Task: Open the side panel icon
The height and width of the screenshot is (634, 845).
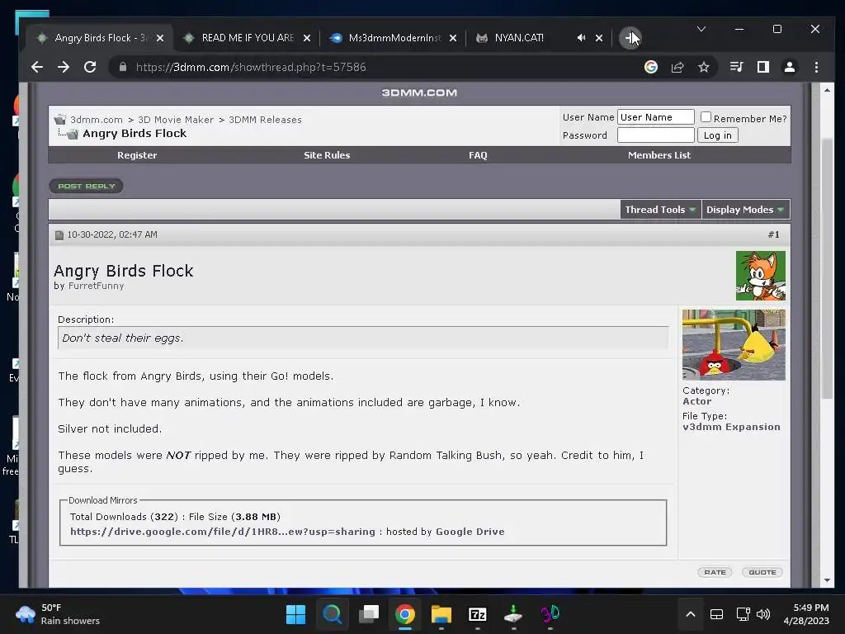Action: pyautogui.click(x=763, y=67)
